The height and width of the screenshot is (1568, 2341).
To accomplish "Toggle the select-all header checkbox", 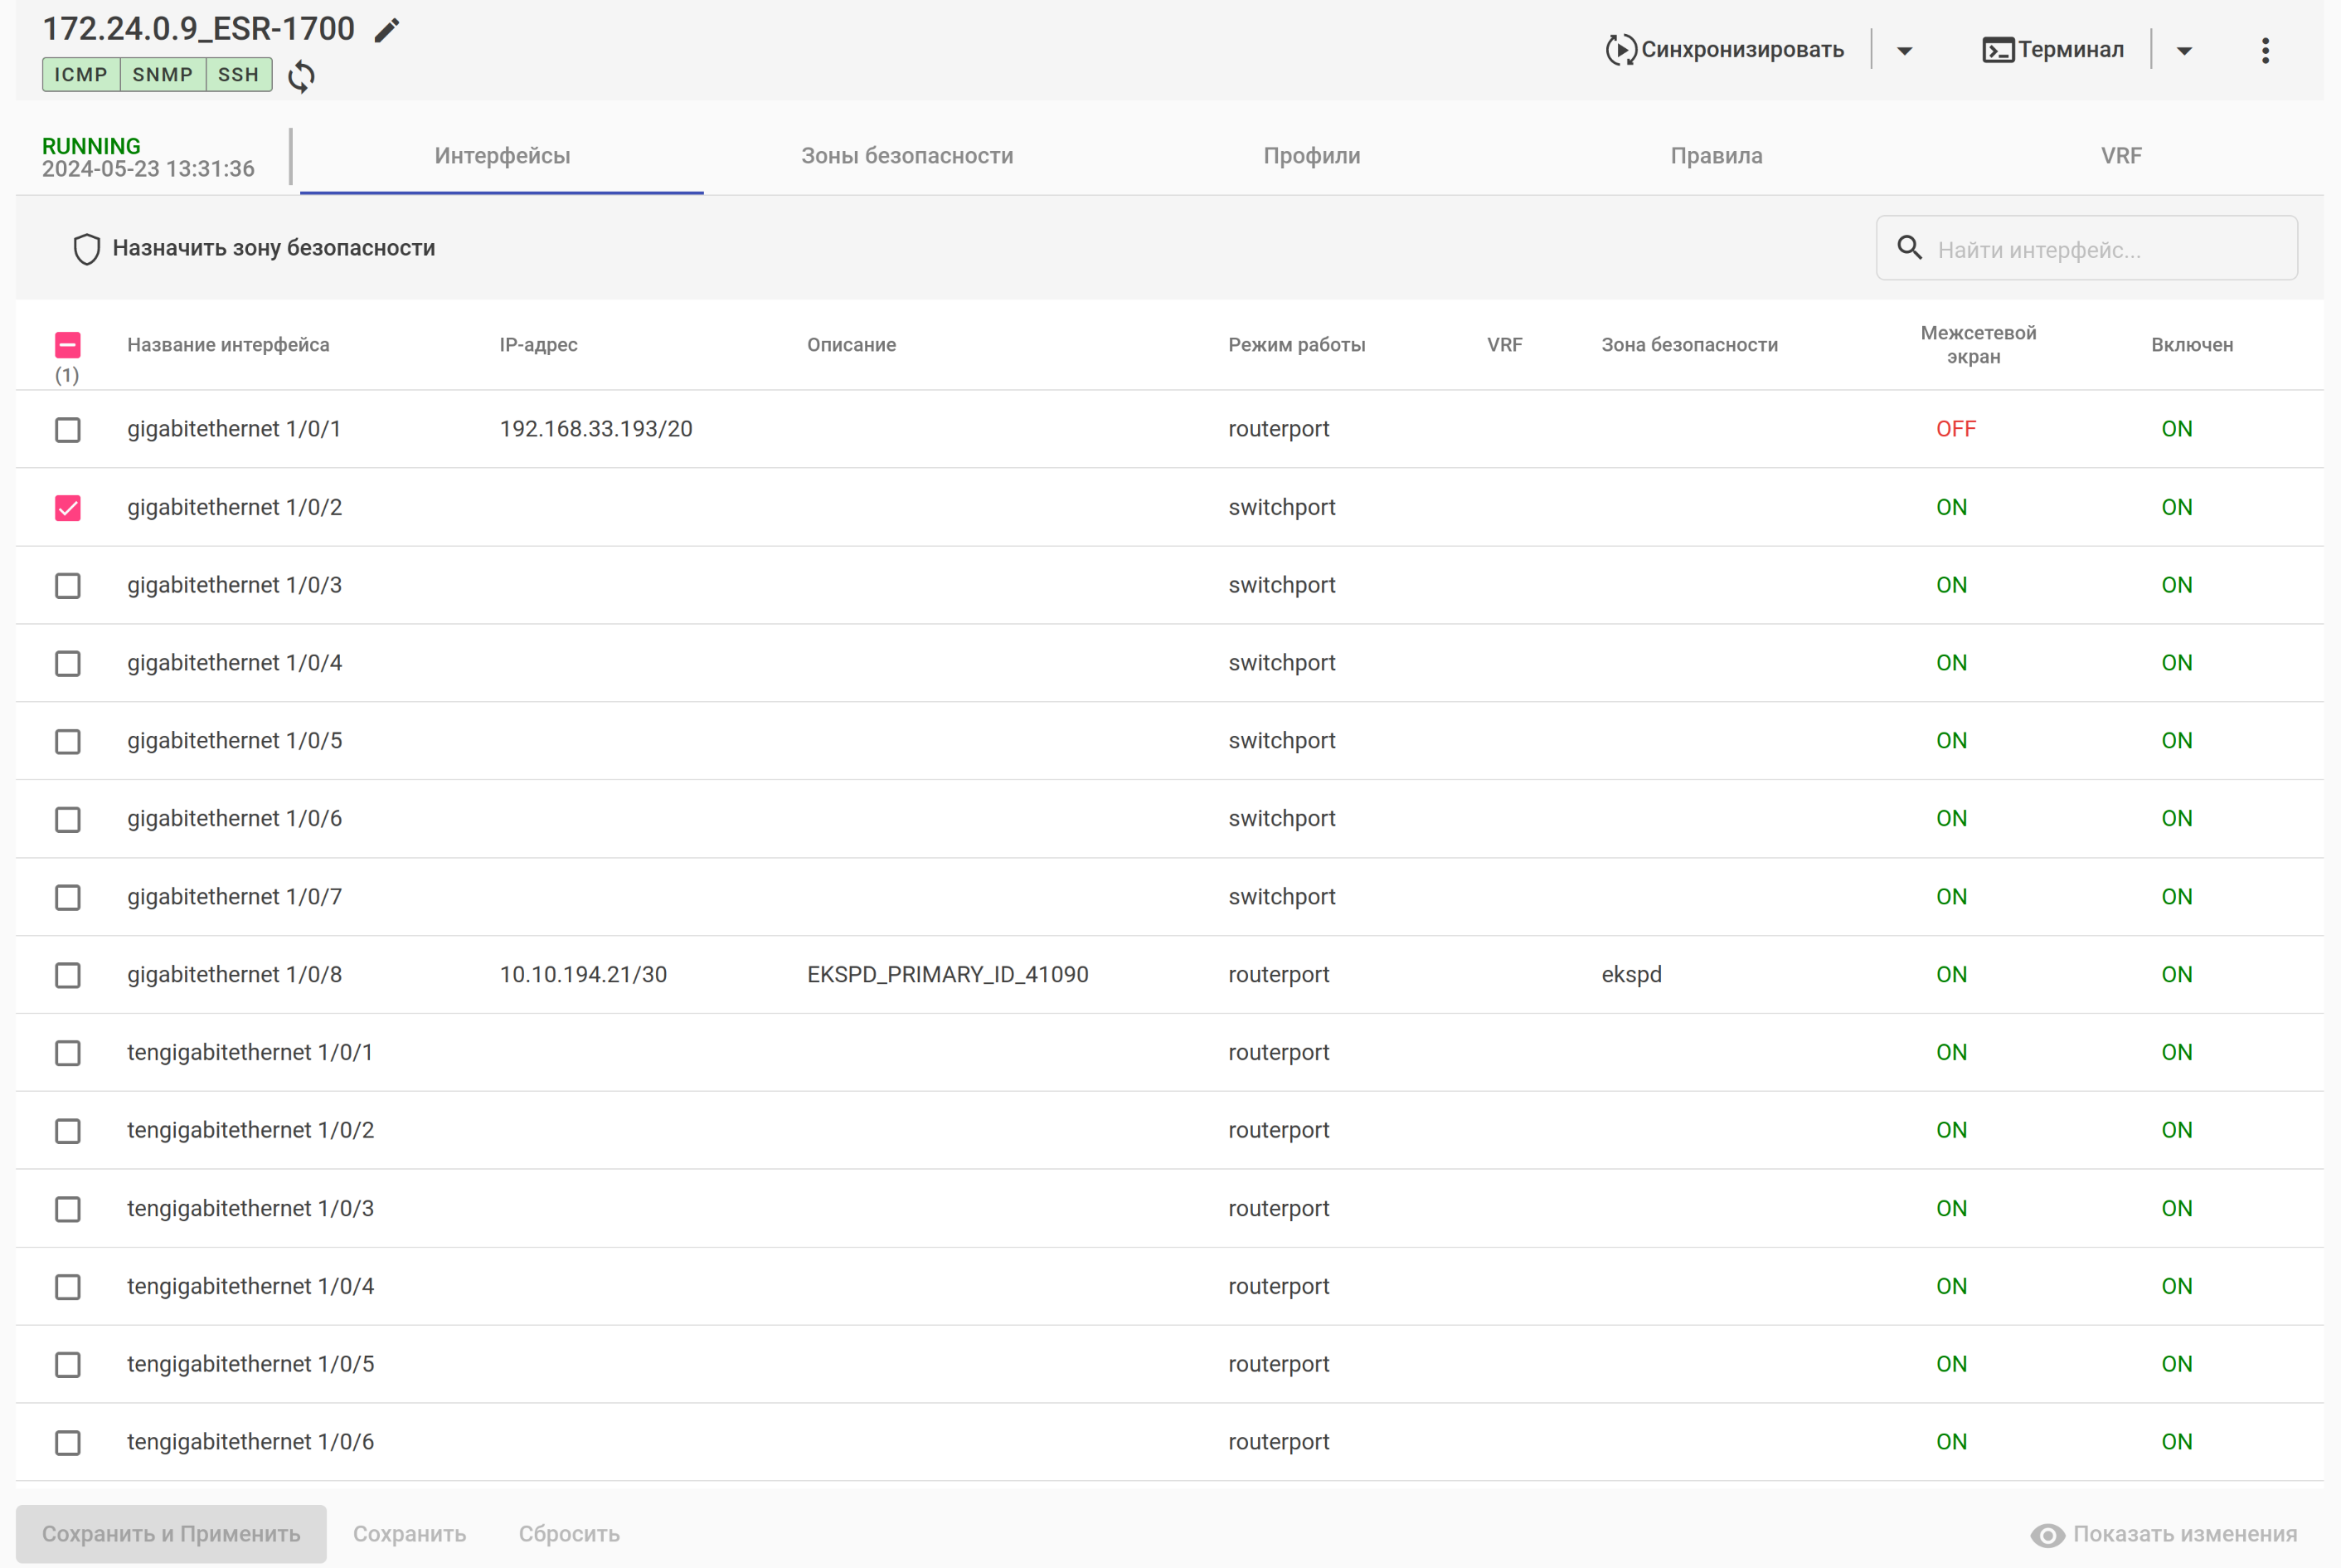I will [68, 345].
